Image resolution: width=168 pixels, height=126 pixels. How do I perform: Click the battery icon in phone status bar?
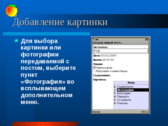pyautogui.click(x=147, y=39)
